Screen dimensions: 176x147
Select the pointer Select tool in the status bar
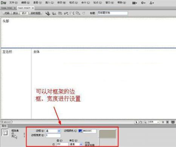pyautogui.click(x=136, y=122)
